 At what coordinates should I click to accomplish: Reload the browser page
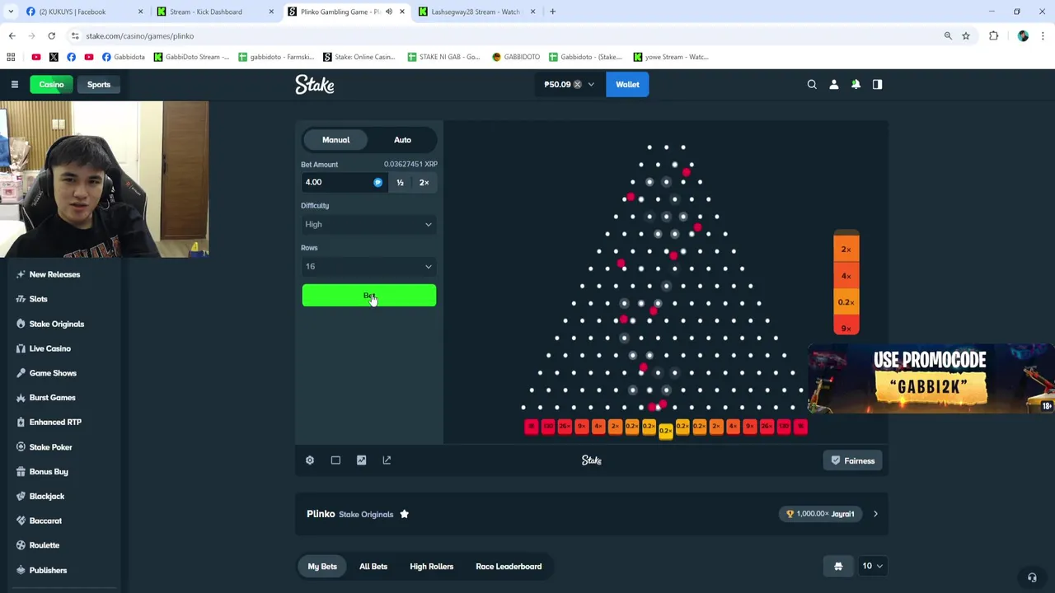coord(51,35)
